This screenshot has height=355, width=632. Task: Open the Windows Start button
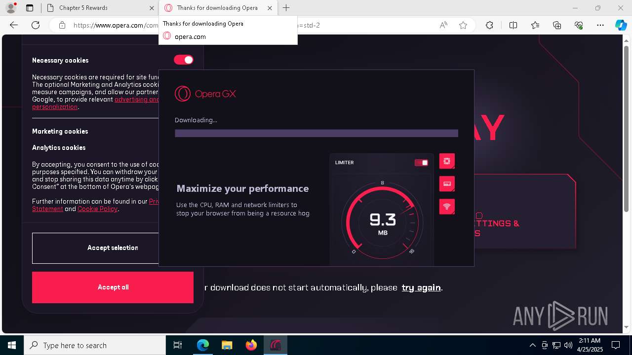12,345
